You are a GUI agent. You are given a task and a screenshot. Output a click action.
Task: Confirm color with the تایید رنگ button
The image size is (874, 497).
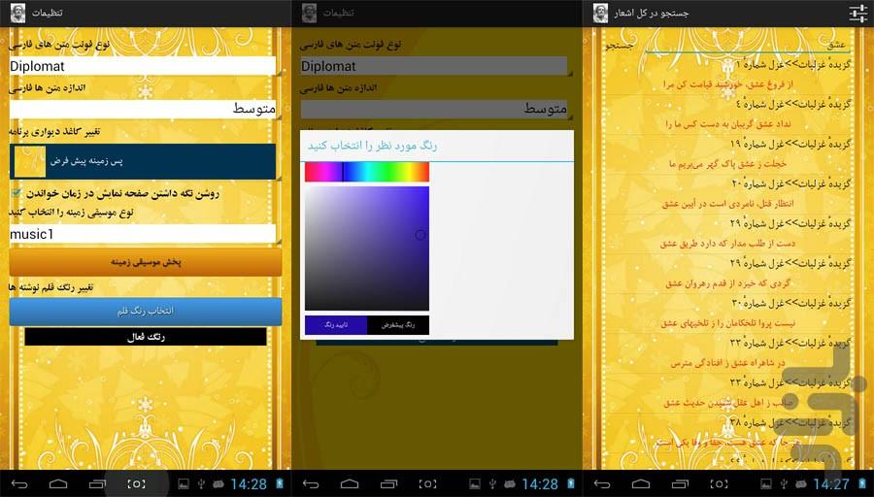(336, 325)
